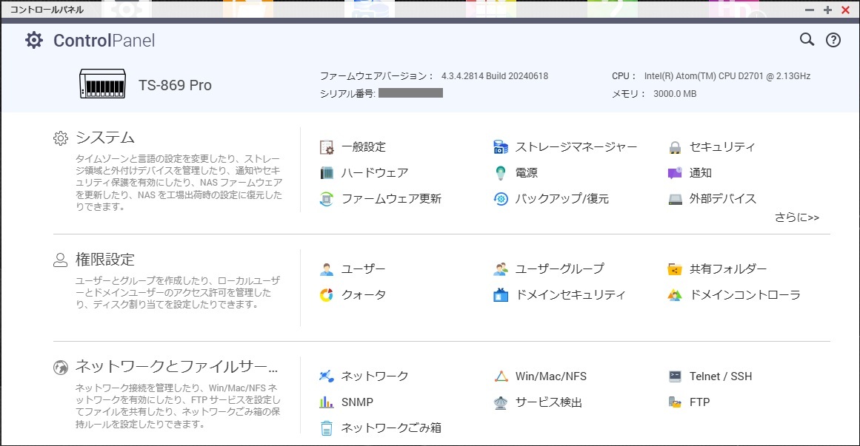Click the ControlPanel header title text
The width and height of the screenshot is (860, 446).
(104, 41)
